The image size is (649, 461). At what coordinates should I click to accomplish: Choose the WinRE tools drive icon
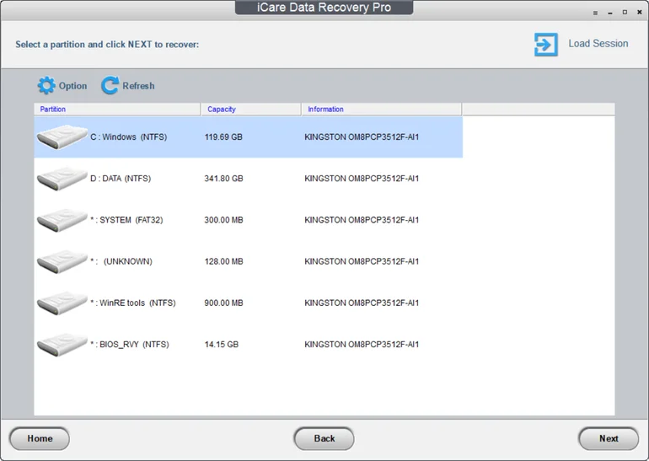pyautogui.click(x=62, y=303)
